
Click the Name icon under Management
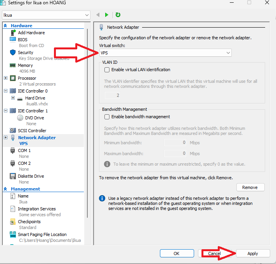13,196
